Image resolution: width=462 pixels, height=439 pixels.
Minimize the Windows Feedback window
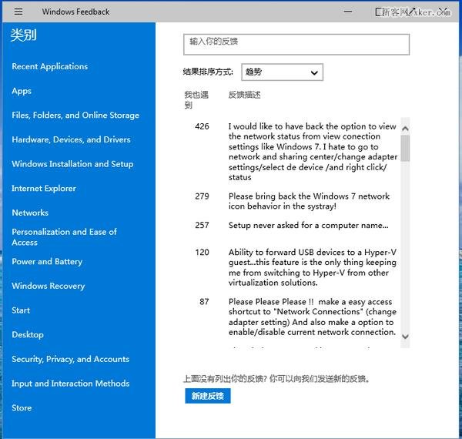(x=348, y=12)
